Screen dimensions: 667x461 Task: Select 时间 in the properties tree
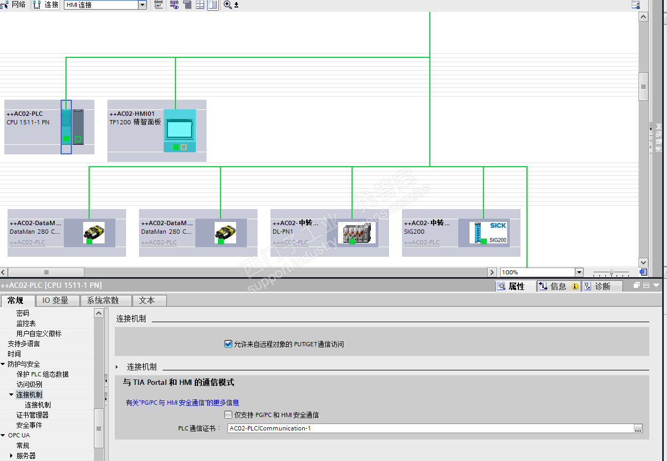[14, 354]
